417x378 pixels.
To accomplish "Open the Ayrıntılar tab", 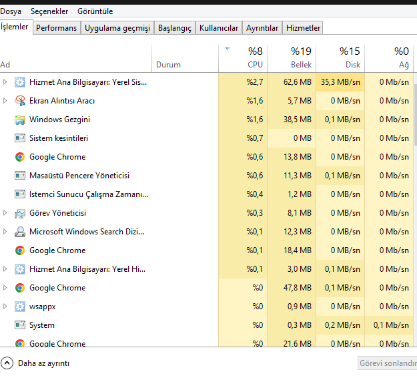I will point(262,28).
